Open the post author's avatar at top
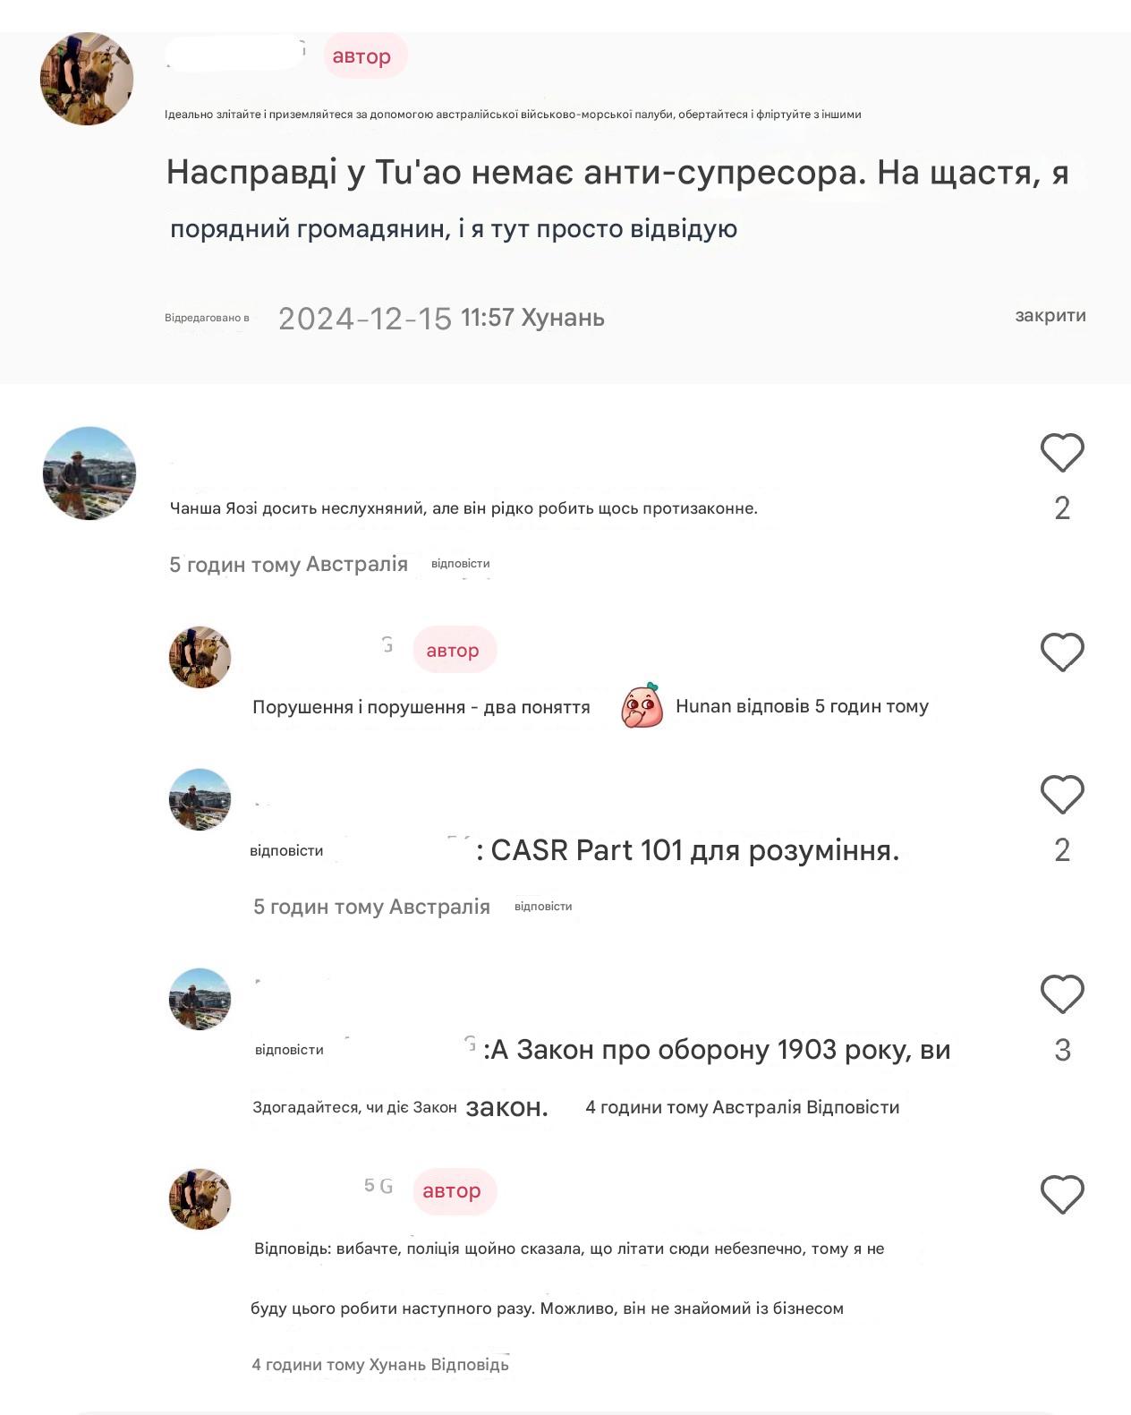 pos(87,79)
